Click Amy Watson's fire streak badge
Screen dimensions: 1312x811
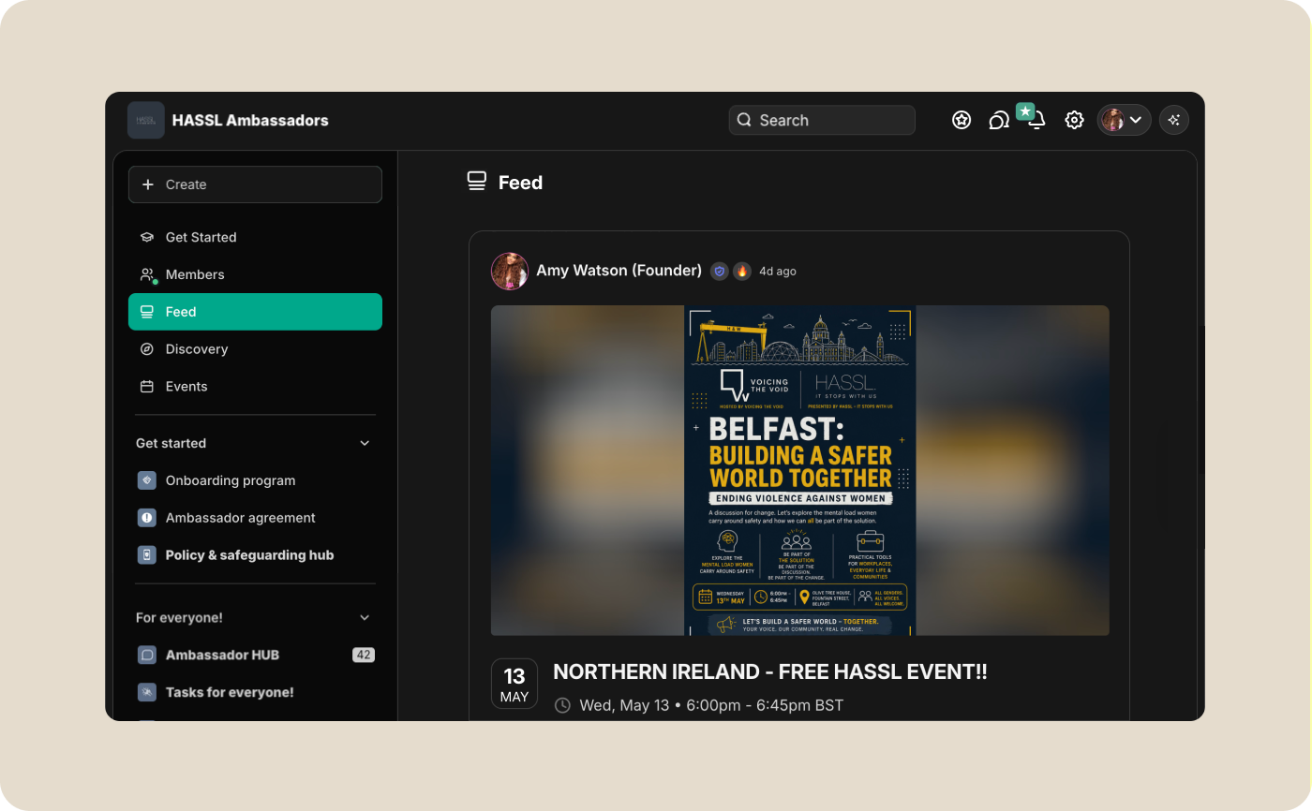click(742, 272)
